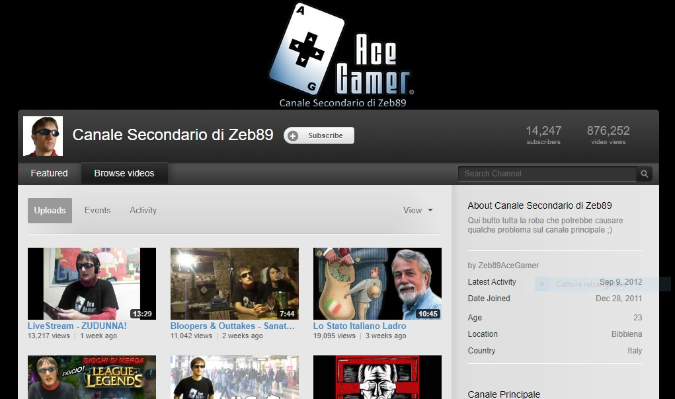
Task: Open the League of Legends video thumbnail
Action: click(92, 377)
